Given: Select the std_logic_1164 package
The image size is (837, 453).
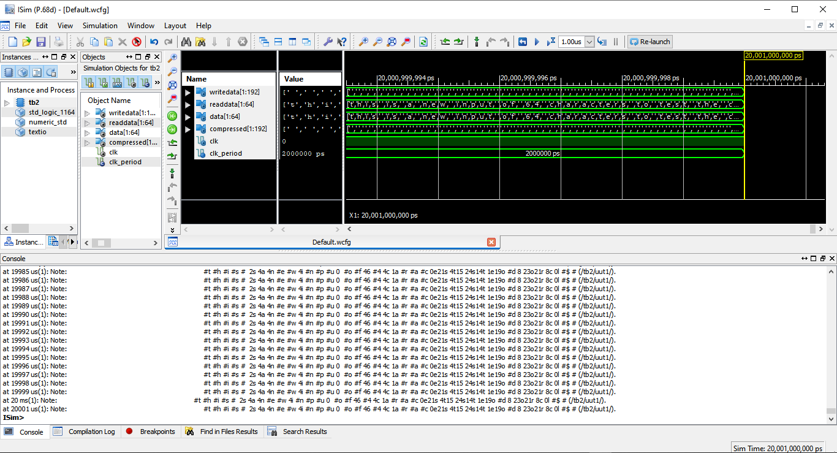Looking at the screenshot, I should click(51, 112).
